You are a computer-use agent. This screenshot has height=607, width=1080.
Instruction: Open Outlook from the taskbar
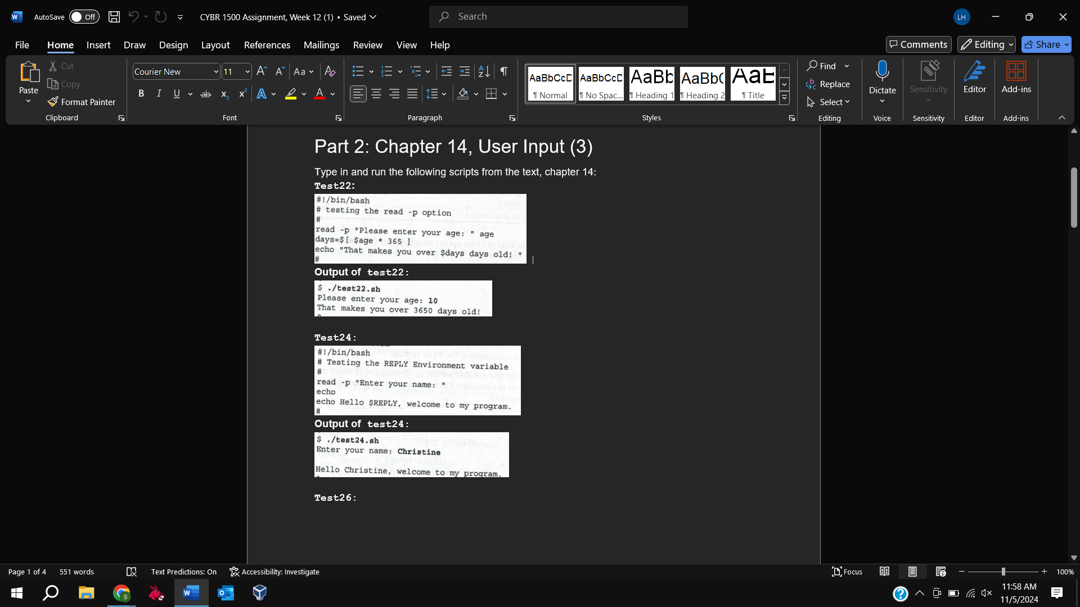(x=226, y=592)
